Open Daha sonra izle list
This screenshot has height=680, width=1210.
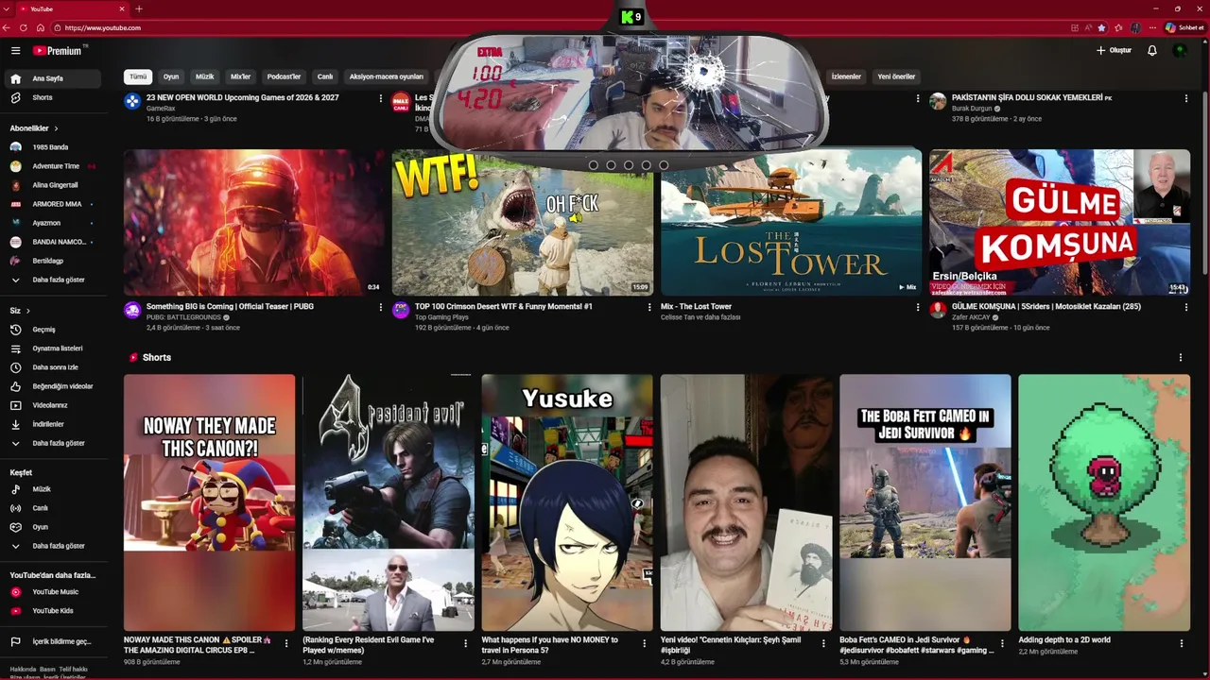(53, 367)
